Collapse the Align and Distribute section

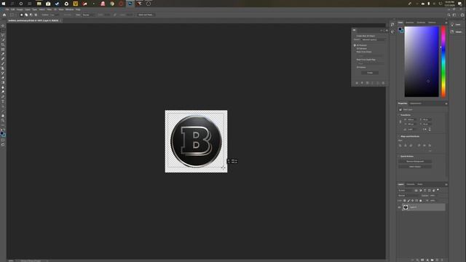pos(399,136)
